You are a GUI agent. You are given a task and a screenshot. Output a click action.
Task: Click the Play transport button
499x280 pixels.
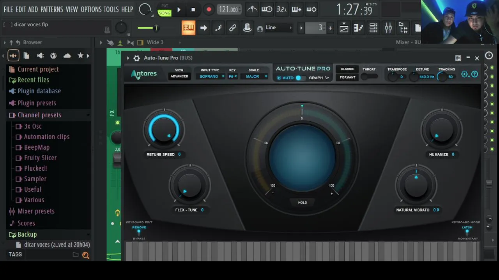pyautogui.click(x=179, y=10)
